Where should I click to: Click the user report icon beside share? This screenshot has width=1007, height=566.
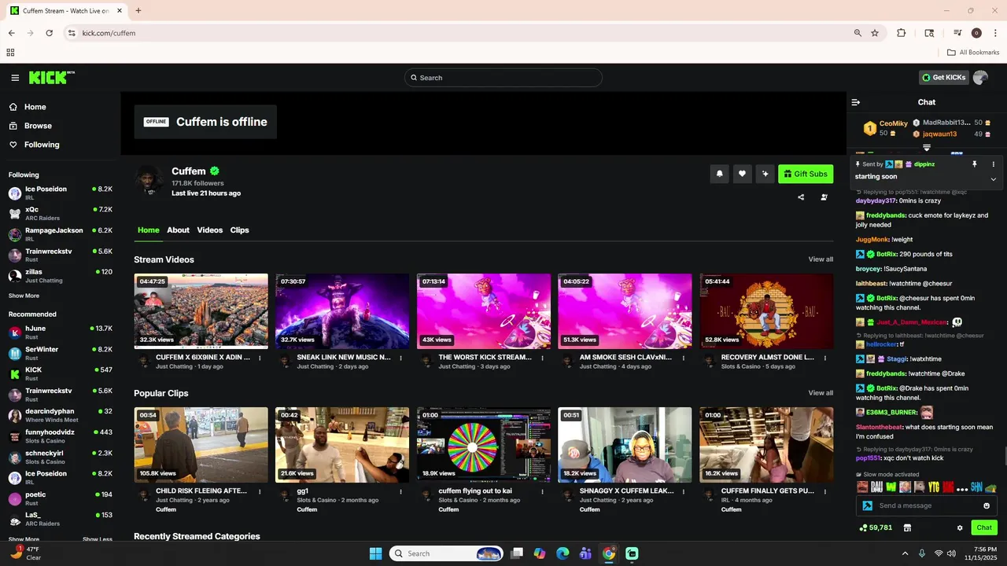(x=824, y=197)
